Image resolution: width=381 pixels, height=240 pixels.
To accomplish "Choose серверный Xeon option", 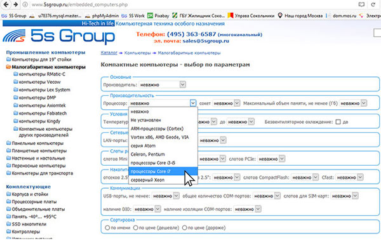I will [163, 180].
